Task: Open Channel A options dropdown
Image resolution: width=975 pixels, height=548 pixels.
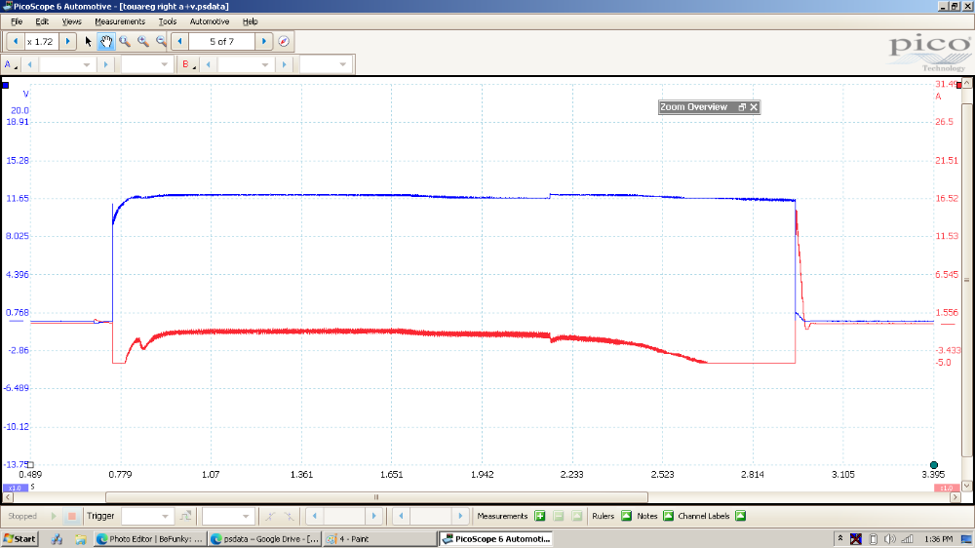Action: pyautogui.click(x=10, y=65)
